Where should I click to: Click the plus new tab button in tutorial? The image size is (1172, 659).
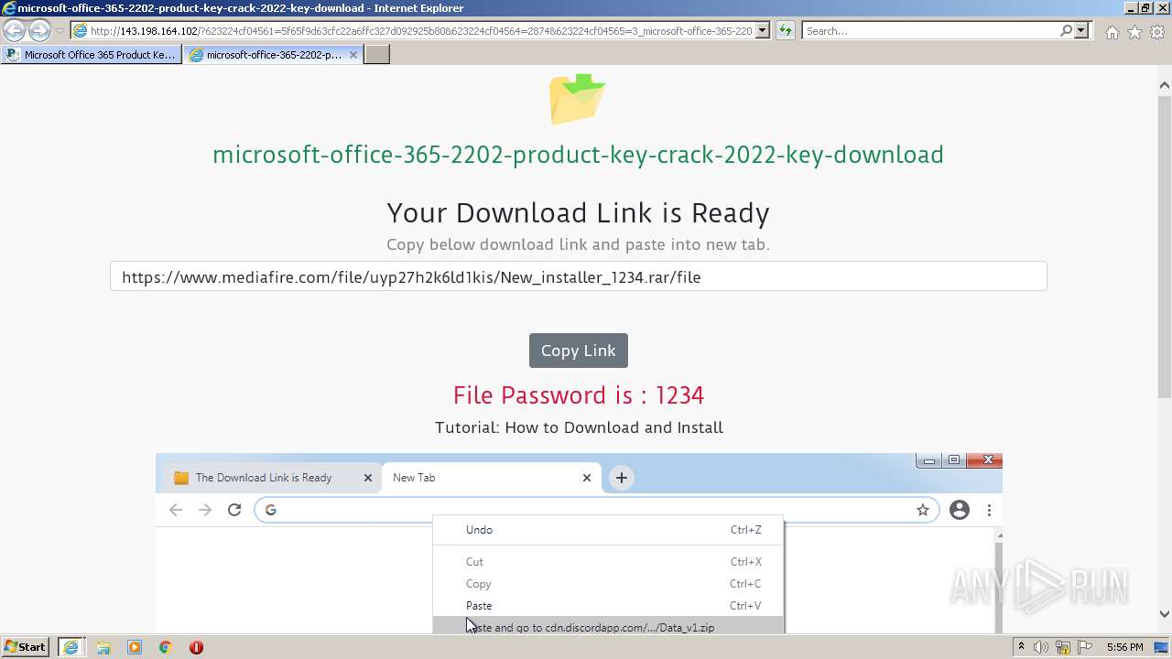click(621, 478)
